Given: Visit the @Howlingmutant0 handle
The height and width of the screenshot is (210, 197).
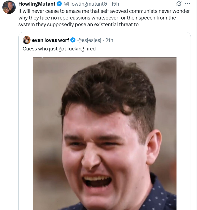Looking at the screenshot, I should (85, 4).
